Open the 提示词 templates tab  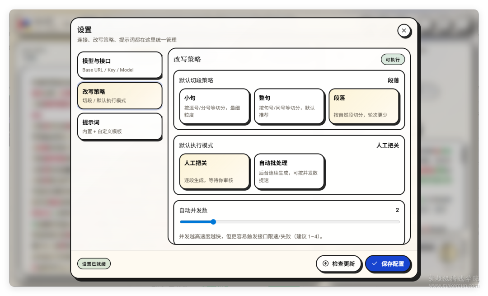pyautogui.click(x=120, y=126)
